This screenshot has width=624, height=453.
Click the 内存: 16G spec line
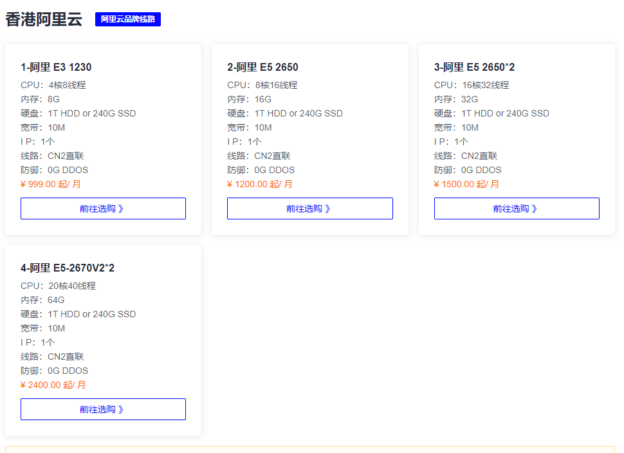click(x=249, y=99)
